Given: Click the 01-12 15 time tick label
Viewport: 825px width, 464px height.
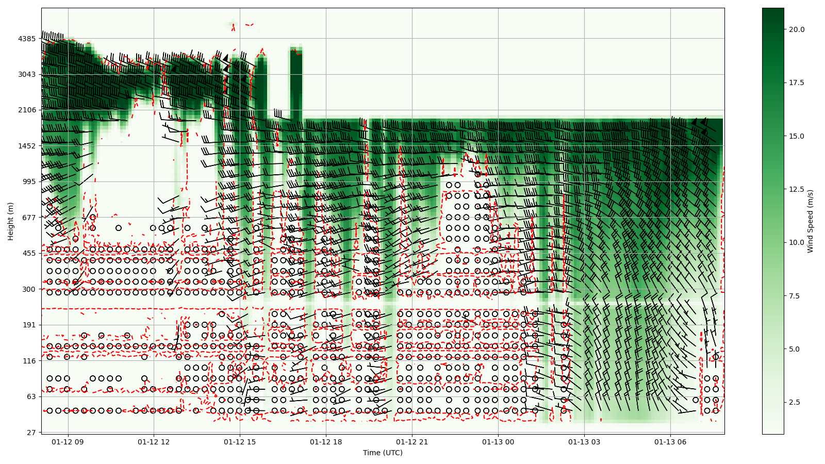Looking at the screenshot, I should click(x=240, y=442).
